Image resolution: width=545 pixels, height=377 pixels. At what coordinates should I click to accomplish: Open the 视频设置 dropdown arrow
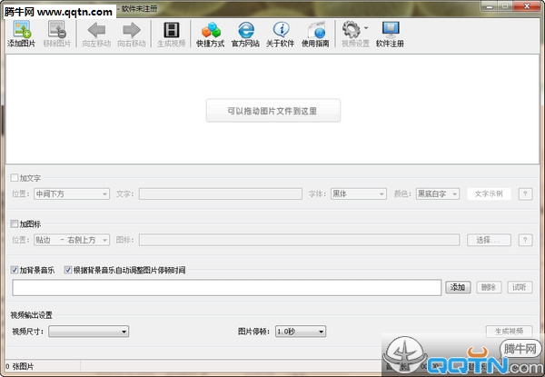366,28
